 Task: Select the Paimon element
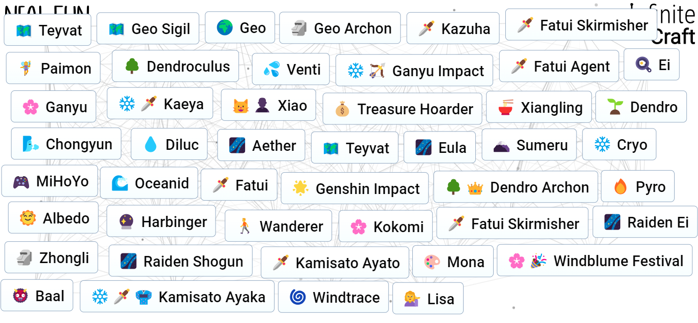click(53, 68)
